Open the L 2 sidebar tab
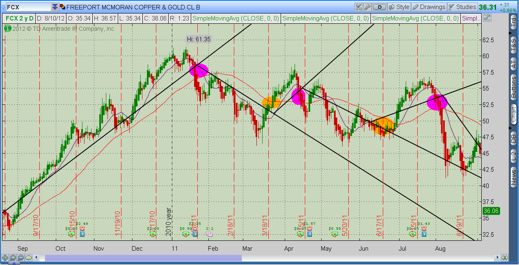This screenshot has height=265, width=519. [x=514, y=156]
